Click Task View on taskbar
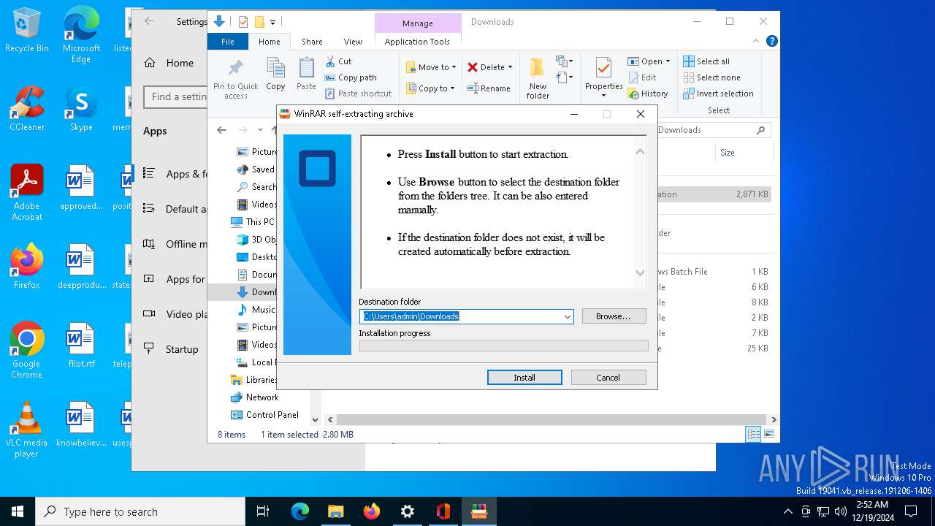Image resolution: width=935 pixels, height=526 pixels. (x=263, y=511)
